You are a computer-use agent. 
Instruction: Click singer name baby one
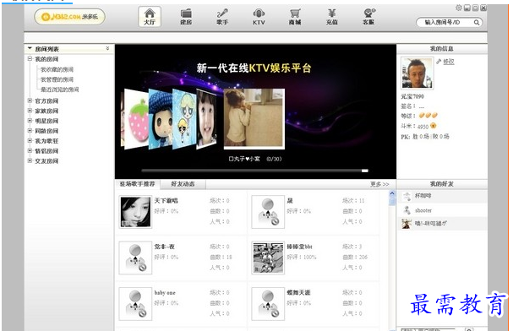pos(165,293)
